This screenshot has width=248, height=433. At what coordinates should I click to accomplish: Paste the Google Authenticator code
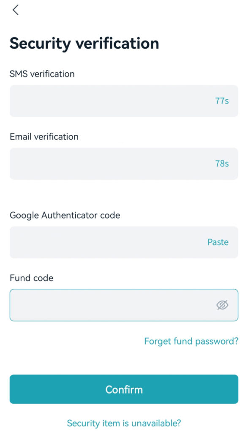218,242
